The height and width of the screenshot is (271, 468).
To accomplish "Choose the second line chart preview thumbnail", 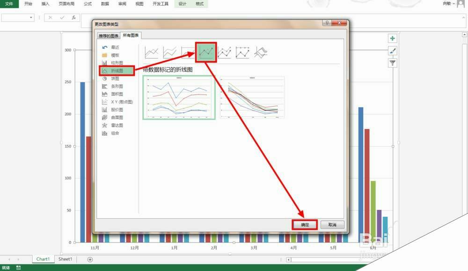I will coord(252,97).
